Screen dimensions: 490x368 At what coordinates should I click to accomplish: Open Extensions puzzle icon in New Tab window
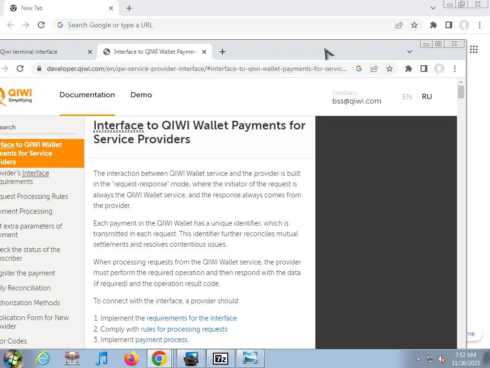(x=434, y=25)
